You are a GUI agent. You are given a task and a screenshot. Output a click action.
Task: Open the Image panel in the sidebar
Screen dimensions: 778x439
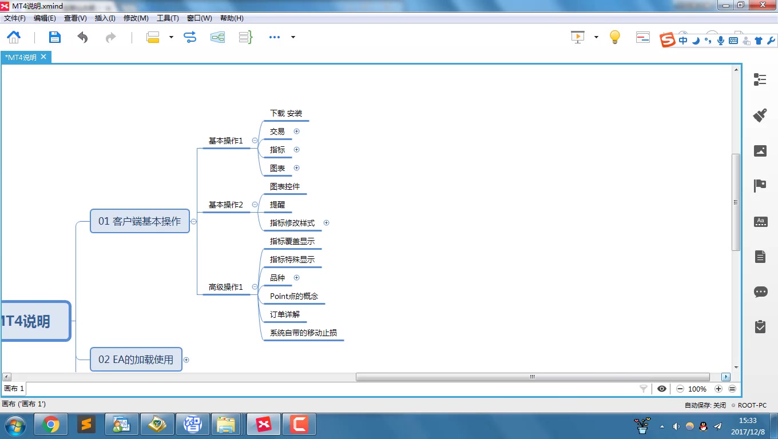pos(760,151)
